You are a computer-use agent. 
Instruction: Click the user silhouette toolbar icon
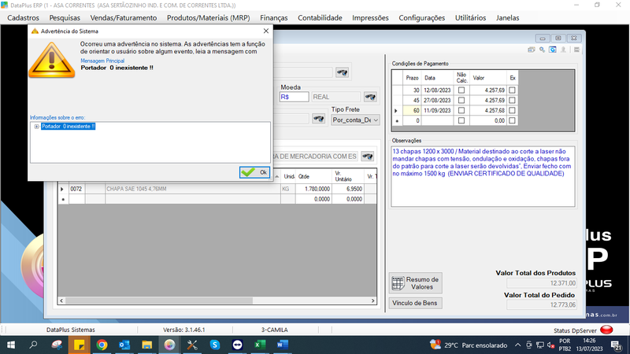[x=563, y=50]
